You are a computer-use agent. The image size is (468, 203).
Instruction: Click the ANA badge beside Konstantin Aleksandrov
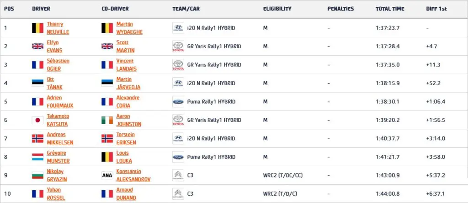107,175
